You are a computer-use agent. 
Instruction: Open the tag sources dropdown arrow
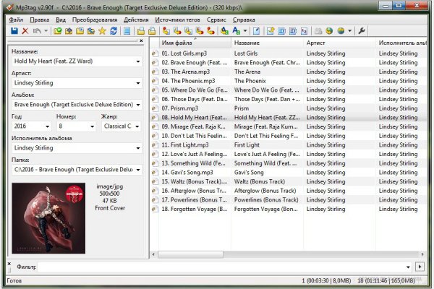click(x=350, y=30)
